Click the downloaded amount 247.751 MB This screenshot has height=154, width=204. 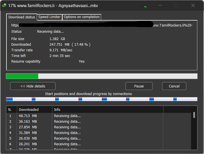pyautogui.click(x=59, y=45)
